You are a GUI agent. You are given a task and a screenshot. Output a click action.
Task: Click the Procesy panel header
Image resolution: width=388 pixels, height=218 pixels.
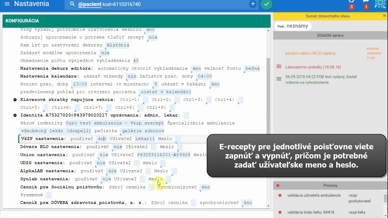coord(330,185)
